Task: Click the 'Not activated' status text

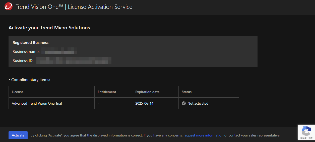Action: click(198, 103)
